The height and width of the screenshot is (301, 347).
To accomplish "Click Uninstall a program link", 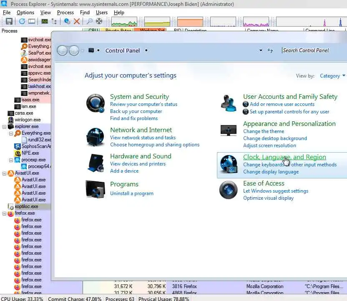I will point(132,193).
